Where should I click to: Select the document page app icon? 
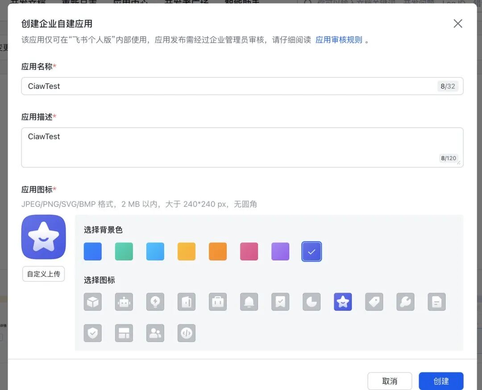coord(436,302)
